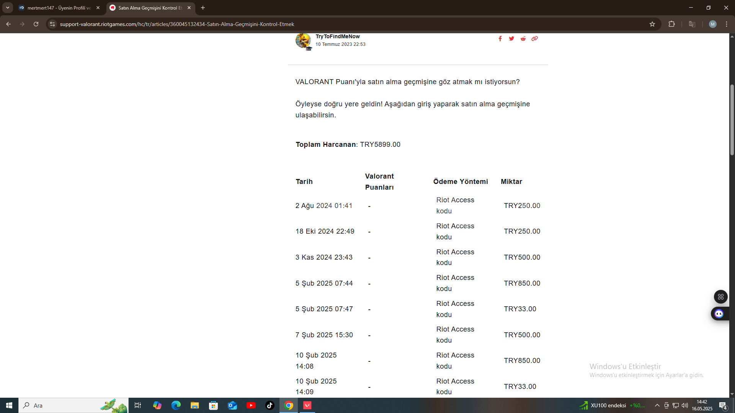Open YouTube app from taskbar
735x413 pixels.
(251, 405)
